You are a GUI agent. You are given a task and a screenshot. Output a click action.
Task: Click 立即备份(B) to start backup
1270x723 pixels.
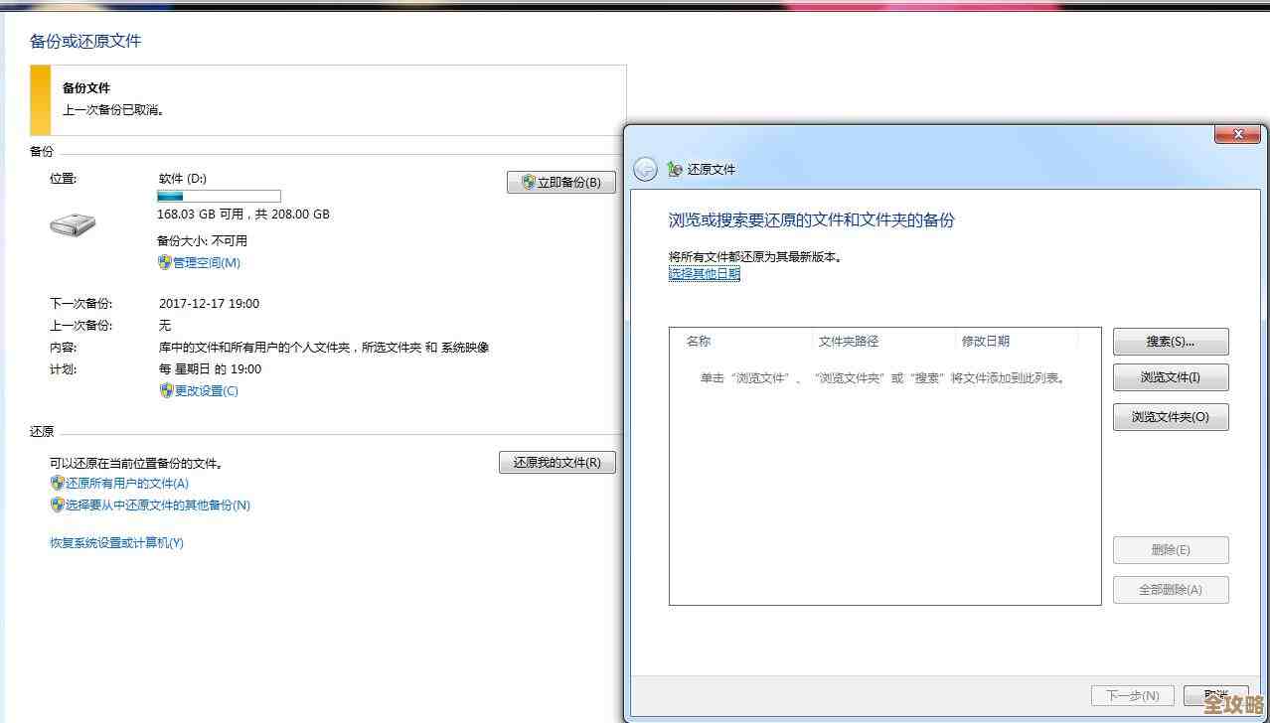tap(562, 182)
